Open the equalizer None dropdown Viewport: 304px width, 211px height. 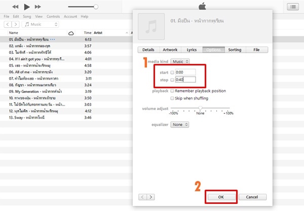180,124
